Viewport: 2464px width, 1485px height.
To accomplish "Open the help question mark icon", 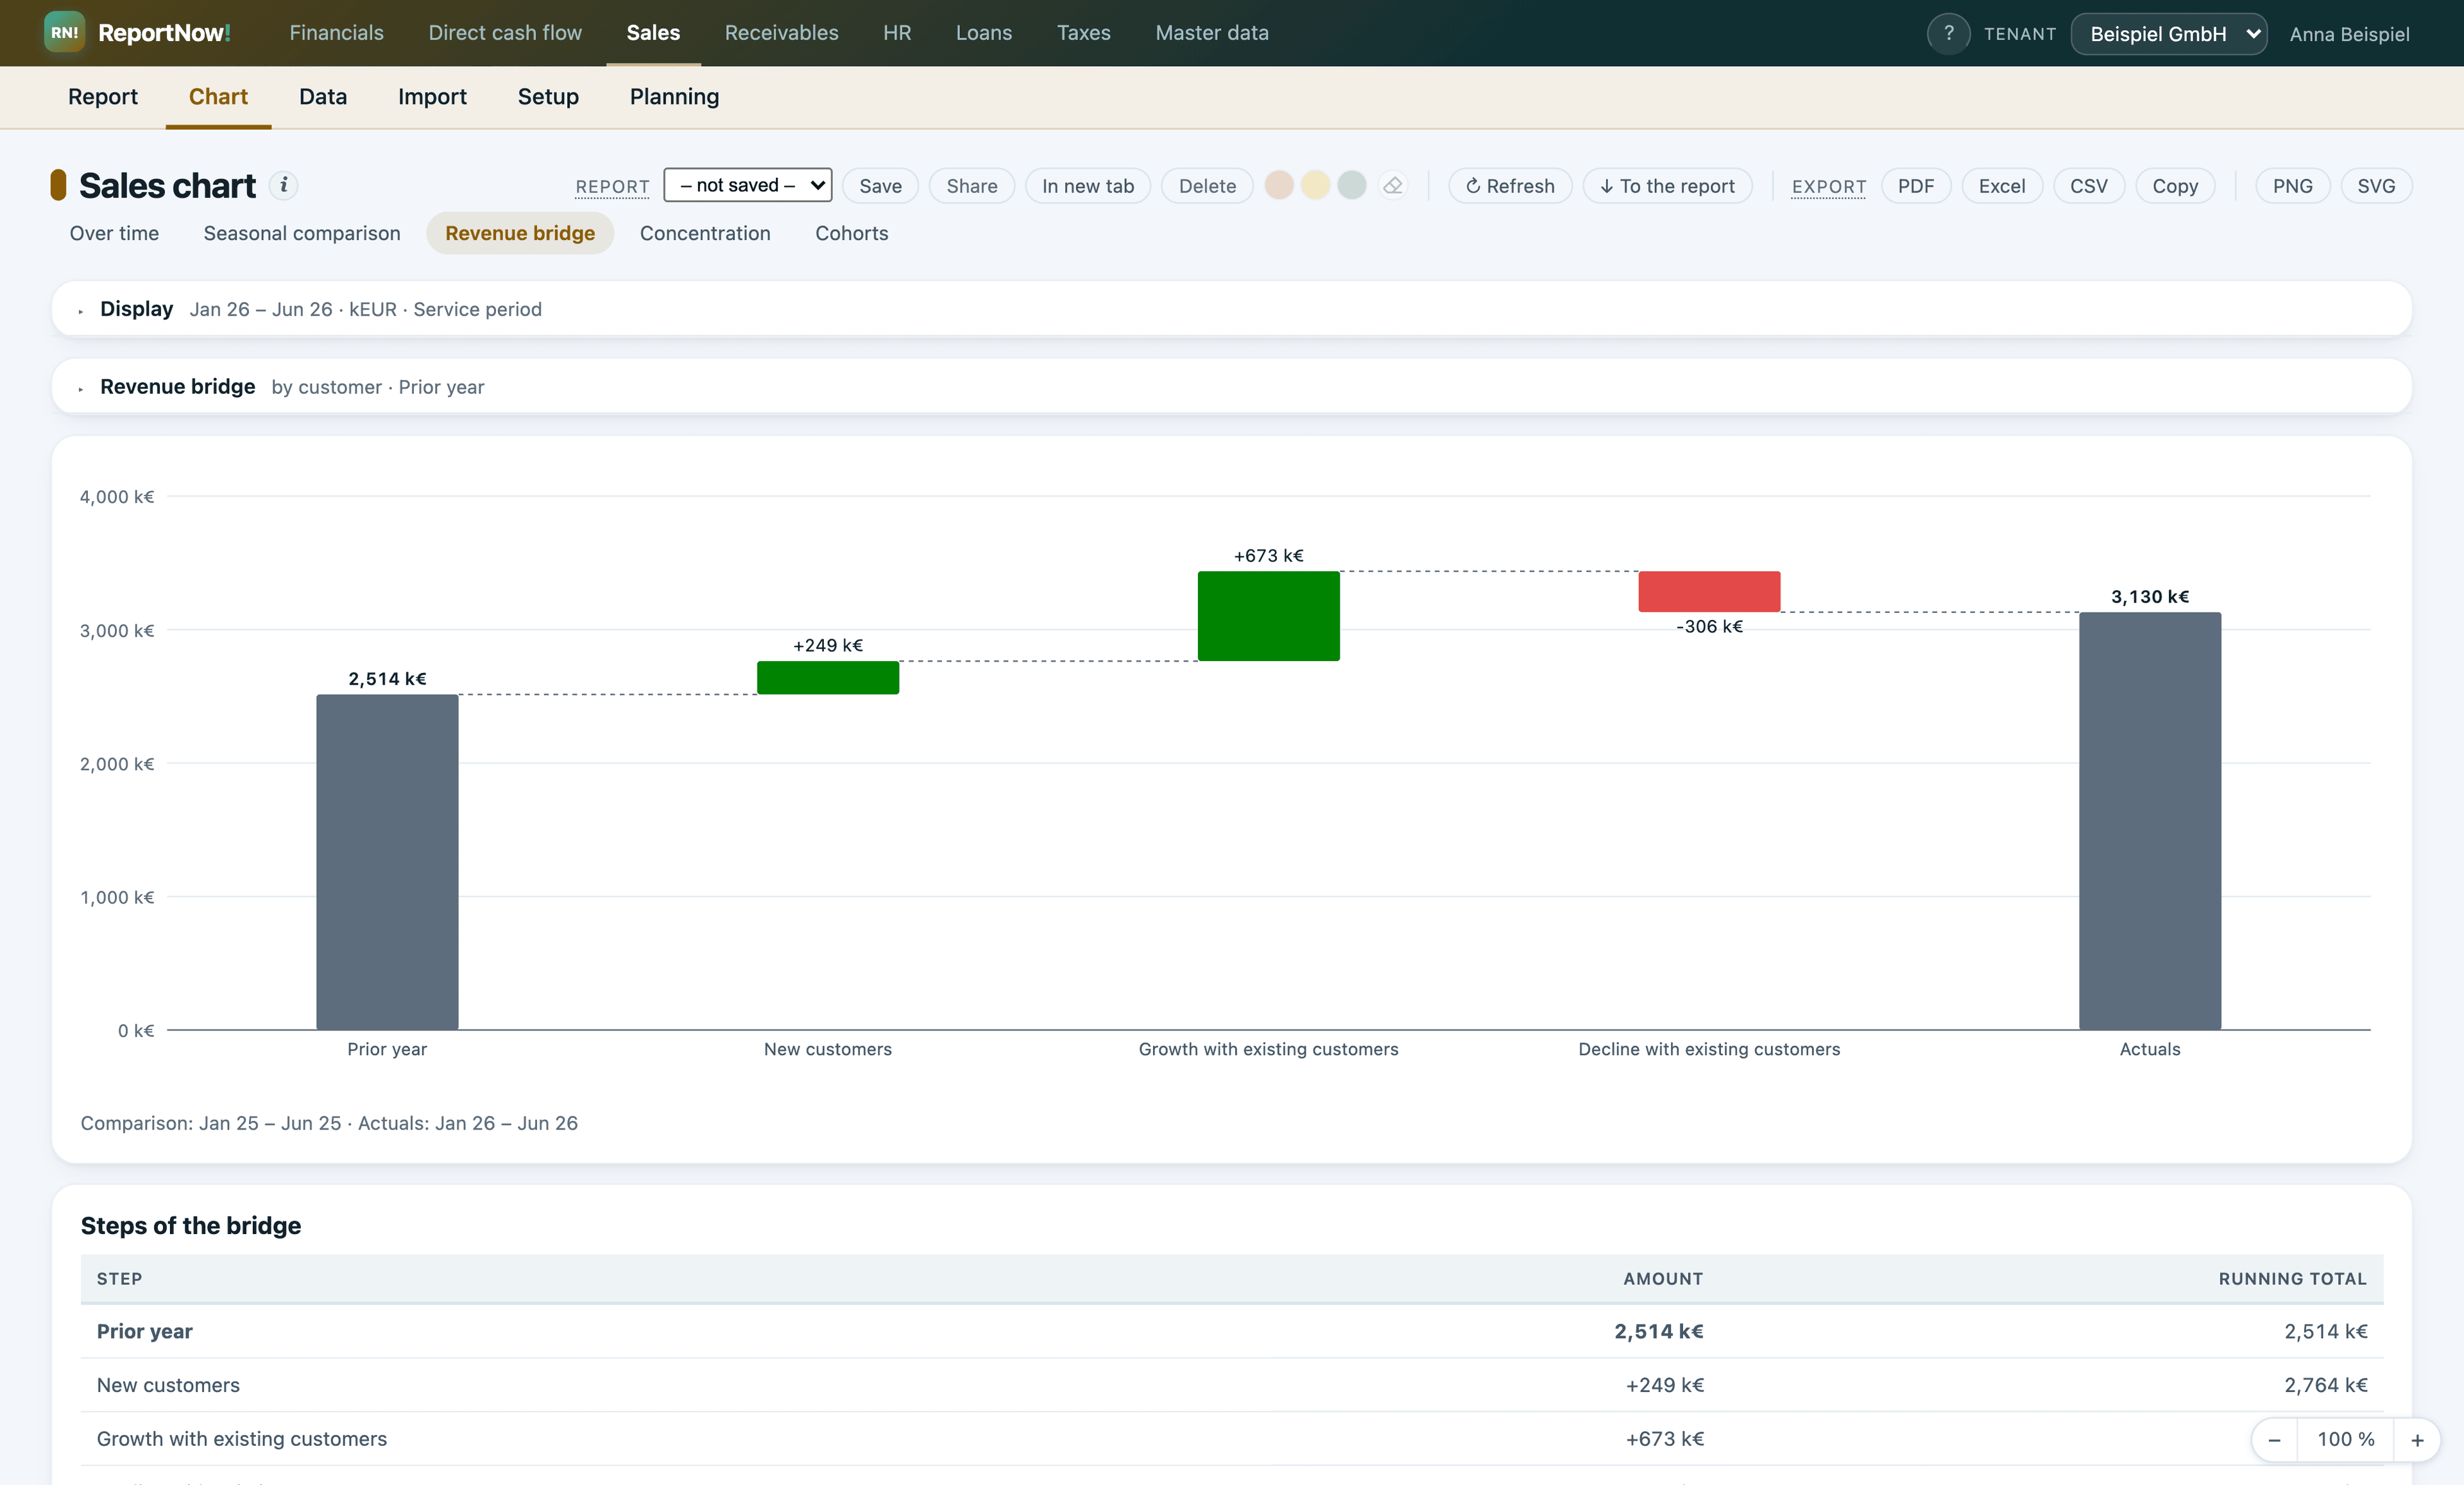I will (1948, 34).
